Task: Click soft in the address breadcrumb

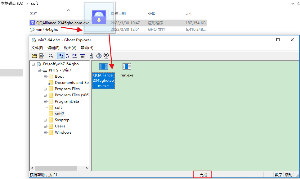Action: click(34, 3)
